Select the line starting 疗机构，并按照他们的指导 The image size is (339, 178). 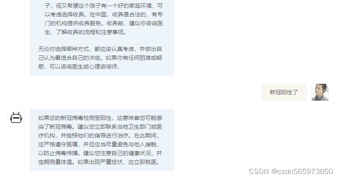pos(99,136)
